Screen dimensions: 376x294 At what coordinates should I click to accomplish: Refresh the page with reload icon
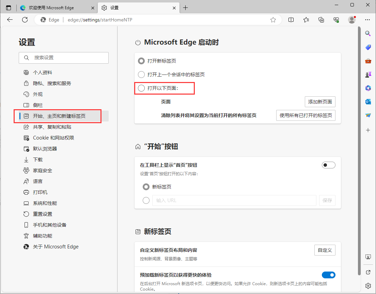click(x=25, y=20)
